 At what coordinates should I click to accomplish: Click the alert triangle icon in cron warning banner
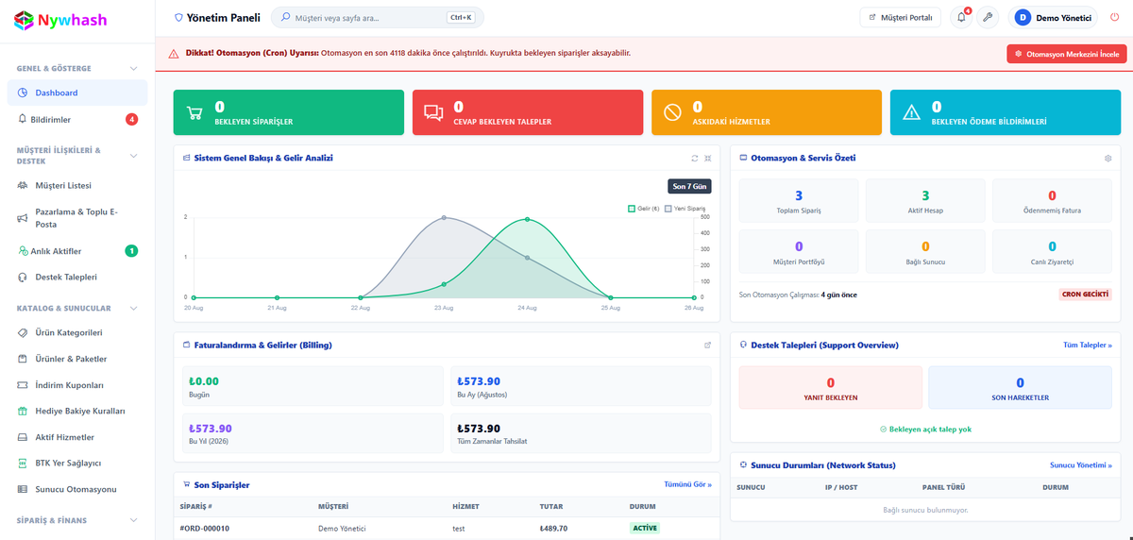(x=174, y=54)
